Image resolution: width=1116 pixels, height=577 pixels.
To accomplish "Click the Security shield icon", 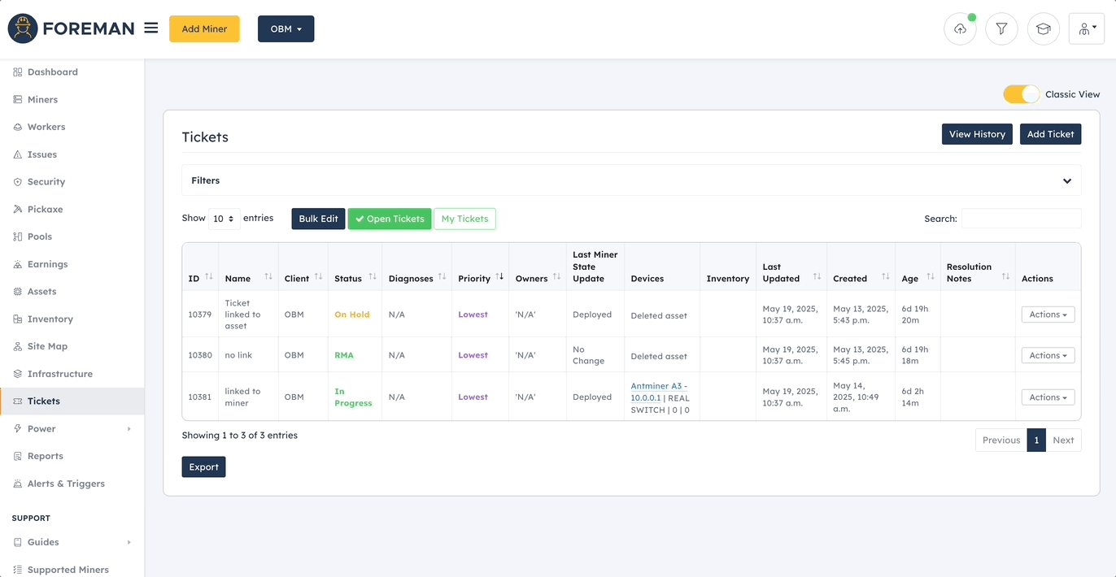I will (x=18, y=182).
